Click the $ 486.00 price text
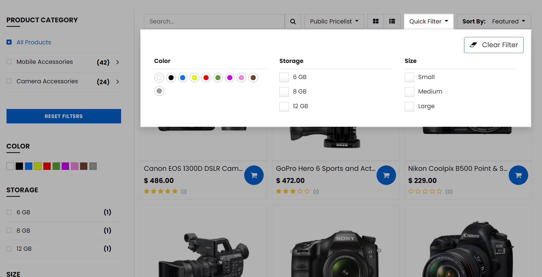The width and height of the screenshot is (542, 277). pyautogui.click(x=159, y=180)
